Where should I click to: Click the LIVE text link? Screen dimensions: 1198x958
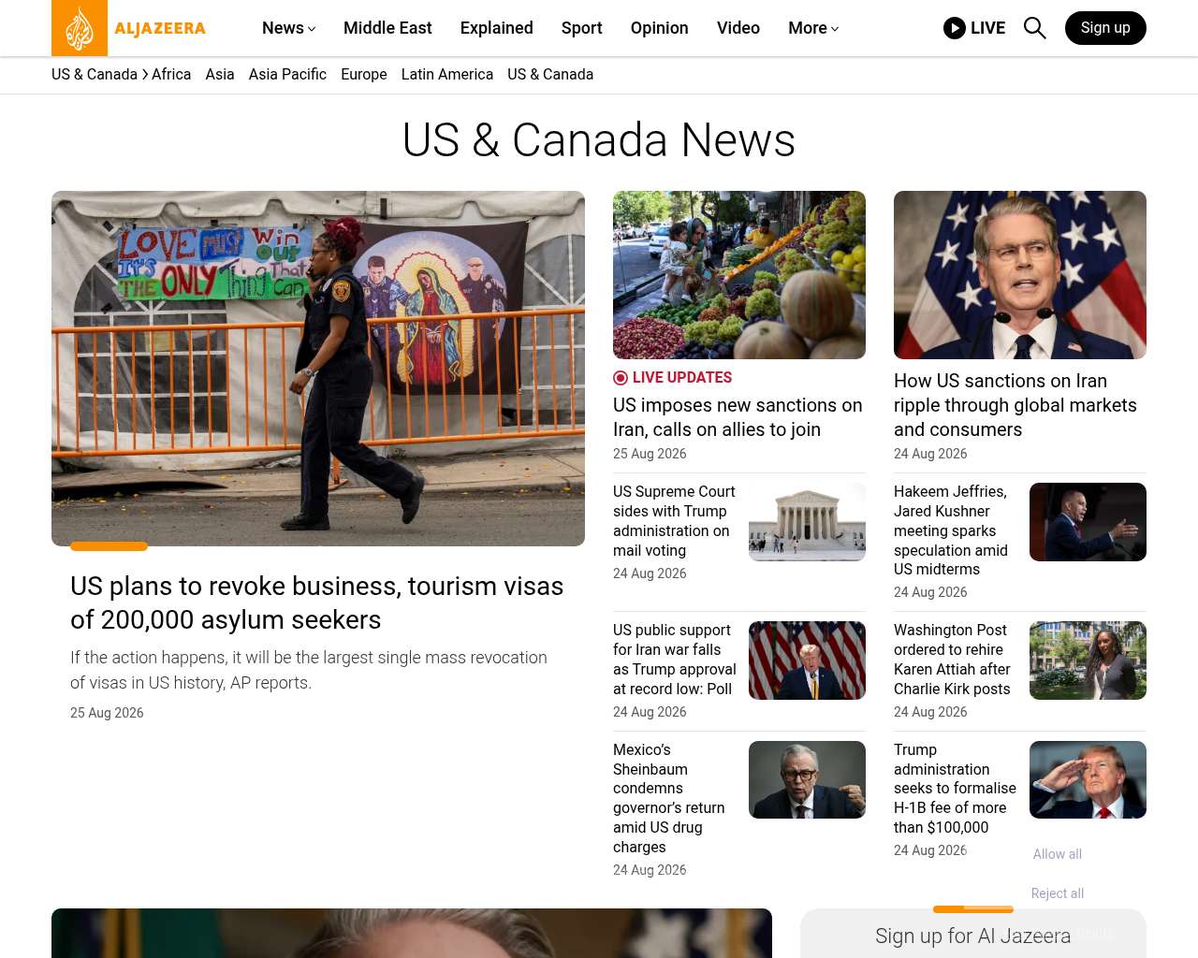point(987,28)
